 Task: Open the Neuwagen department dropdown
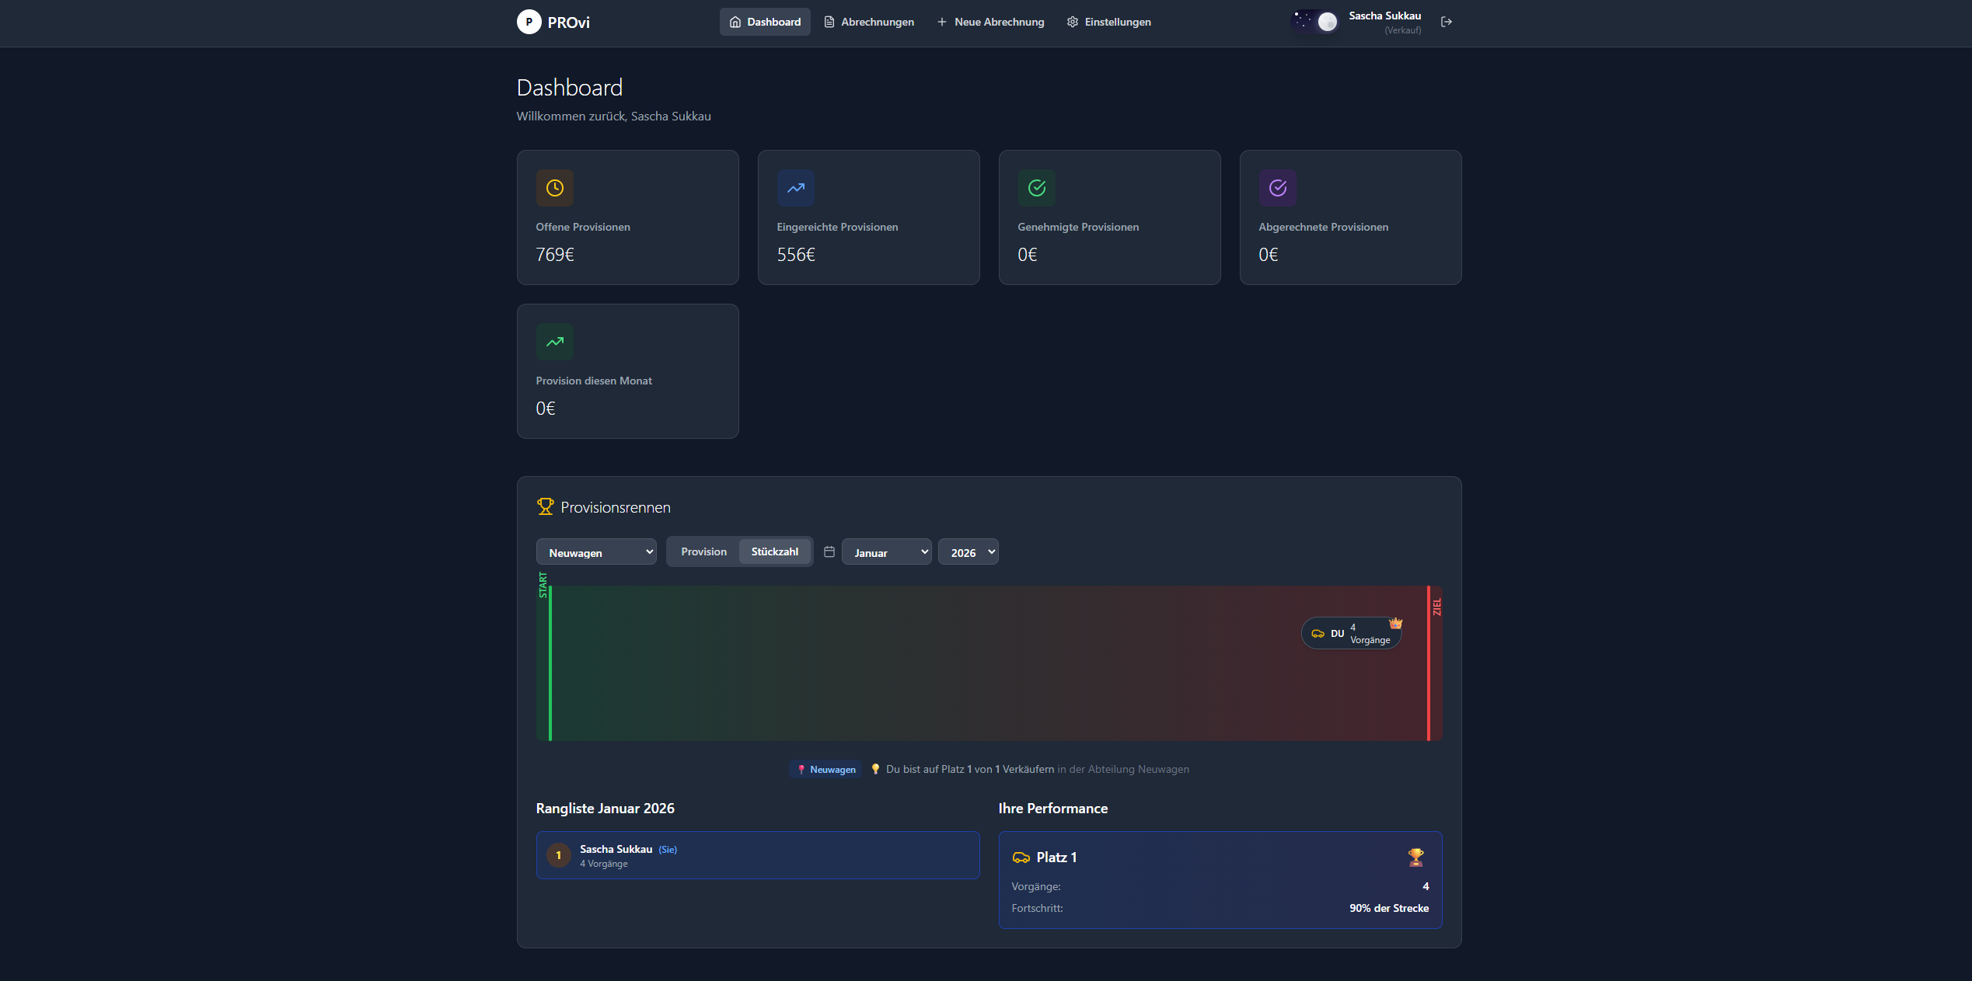[x=595, y=551]
